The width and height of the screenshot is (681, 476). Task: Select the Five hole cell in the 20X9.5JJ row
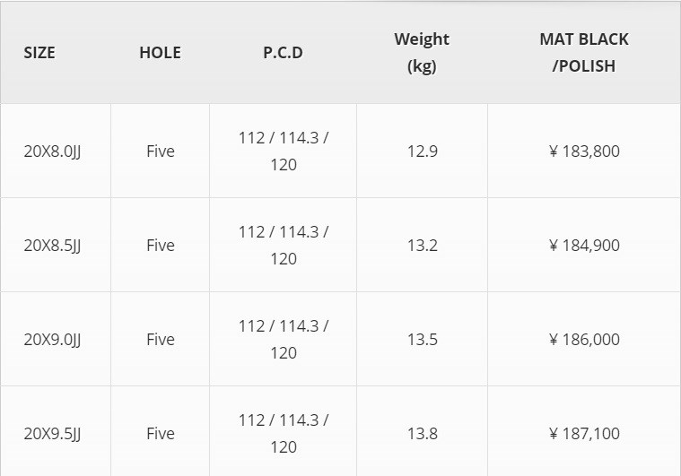click(x=160, y=433)
